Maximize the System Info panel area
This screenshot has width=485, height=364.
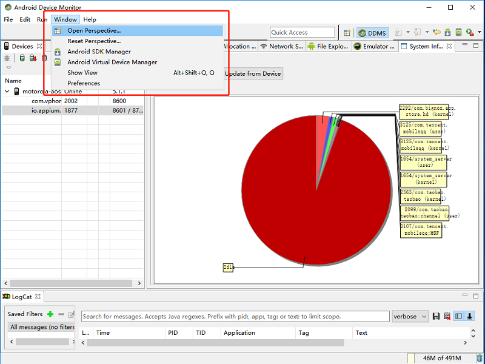click(x=476, y=45)
